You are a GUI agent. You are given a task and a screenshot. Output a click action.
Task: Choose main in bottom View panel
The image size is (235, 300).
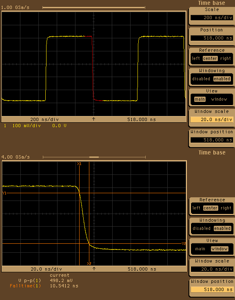click(x=200, y=249)
